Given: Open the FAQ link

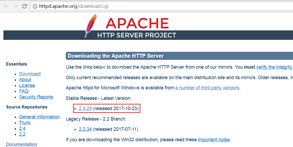Looking at the screenshot, I should pyautogui.click(x=24, y=91).
